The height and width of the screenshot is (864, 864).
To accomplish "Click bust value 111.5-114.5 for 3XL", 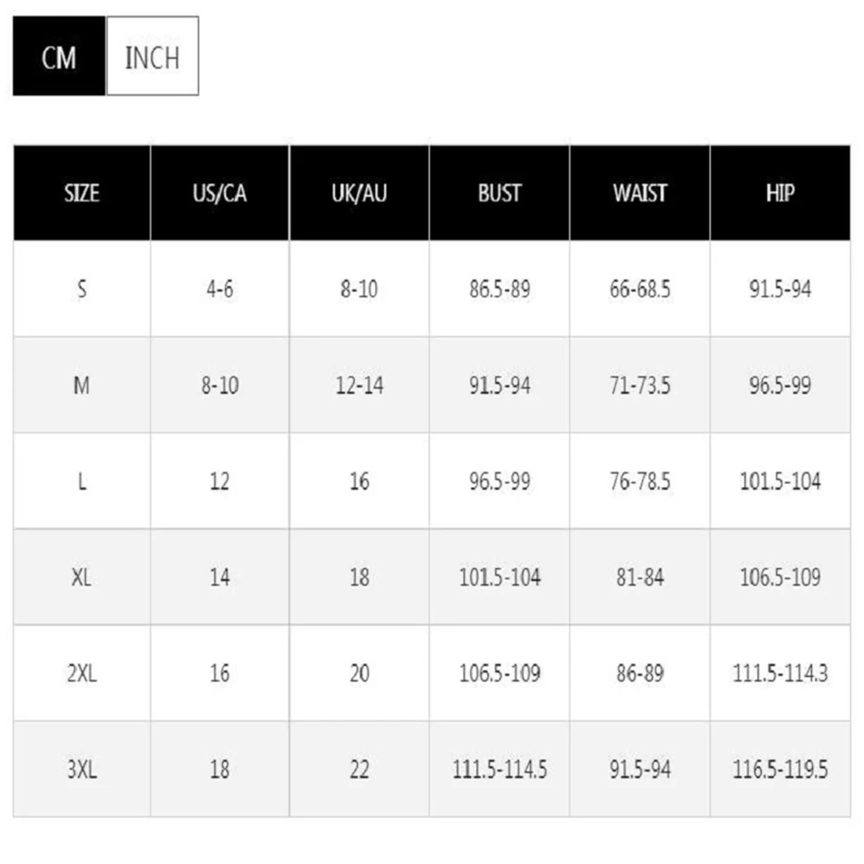I will point(499,769).
